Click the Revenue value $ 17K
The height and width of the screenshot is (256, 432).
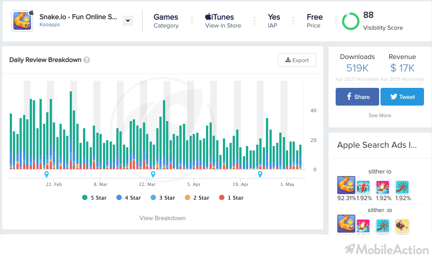click(402, 68)
